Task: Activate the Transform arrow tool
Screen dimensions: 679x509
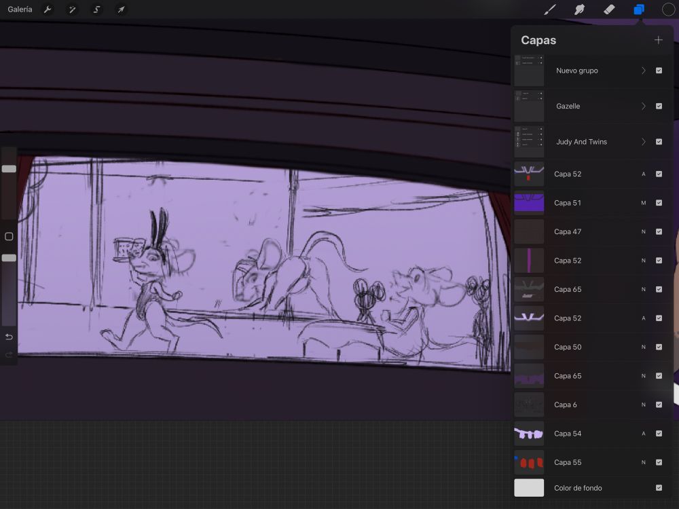Action: 122,10
